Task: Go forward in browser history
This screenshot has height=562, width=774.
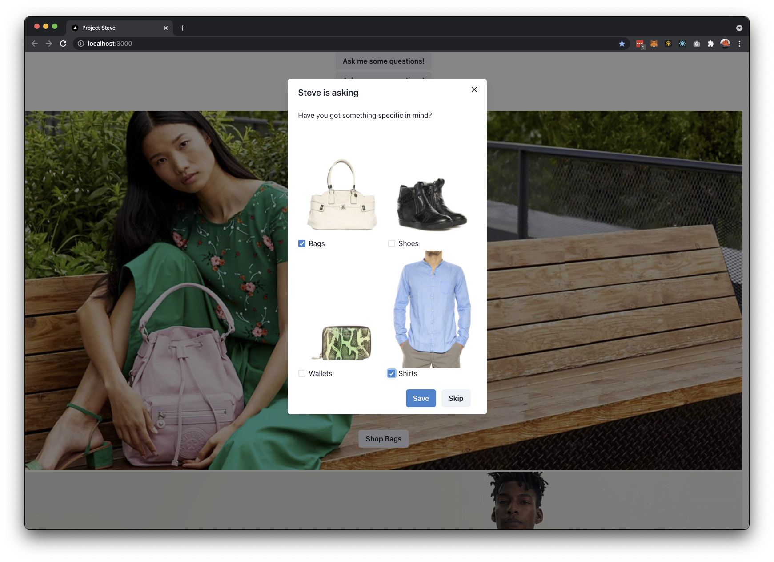Action: coord(49,44)
